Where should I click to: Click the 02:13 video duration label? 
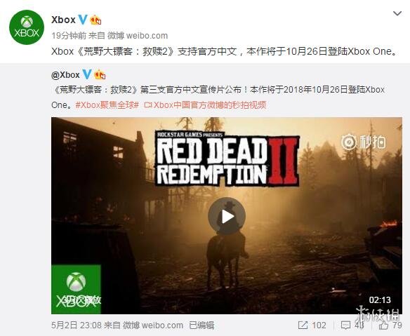pos(380,300)
